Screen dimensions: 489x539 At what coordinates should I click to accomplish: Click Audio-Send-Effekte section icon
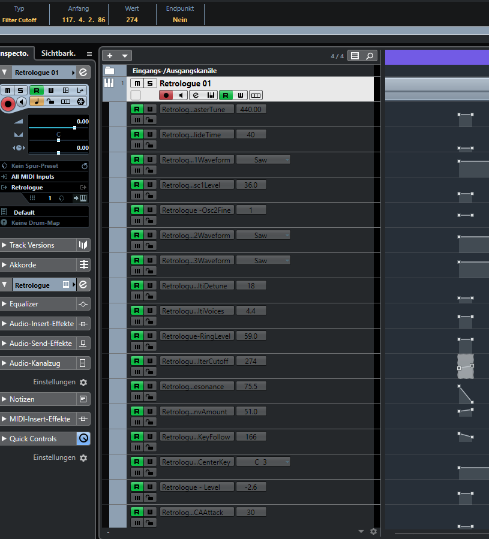(83, 344)
